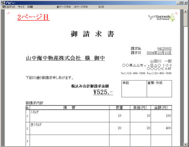Viewport: 189px width, 147px height.
Task: Maximize the preview window
Action: pyautogui.click(x=182, y=3)
